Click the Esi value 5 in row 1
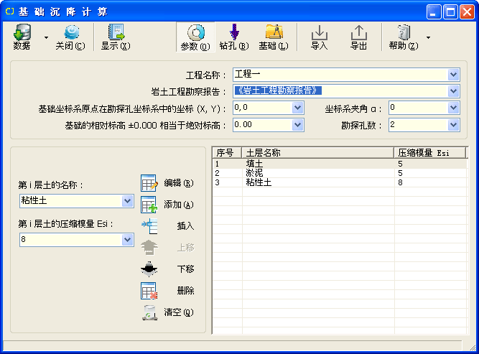 pos(400,164)
